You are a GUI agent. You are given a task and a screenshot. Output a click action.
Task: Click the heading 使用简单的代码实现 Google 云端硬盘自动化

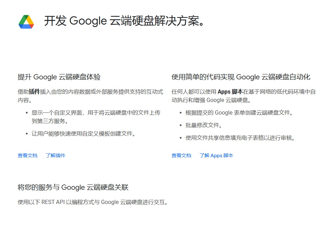tap(241, 77)
